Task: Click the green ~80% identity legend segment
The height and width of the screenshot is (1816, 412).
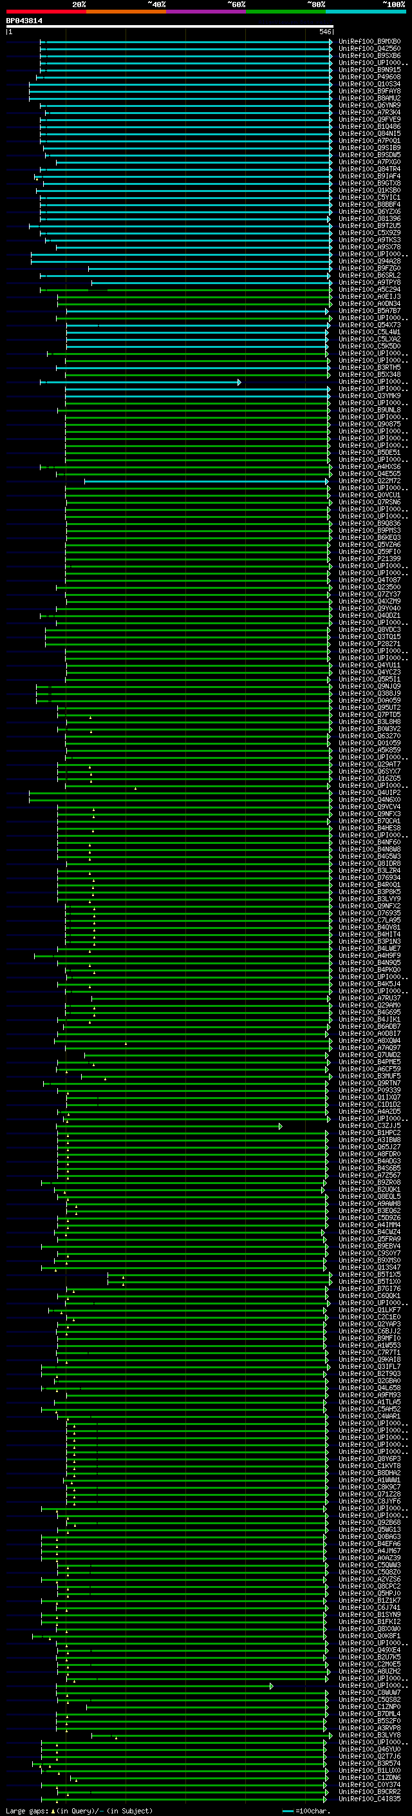Action: [286, 12]
